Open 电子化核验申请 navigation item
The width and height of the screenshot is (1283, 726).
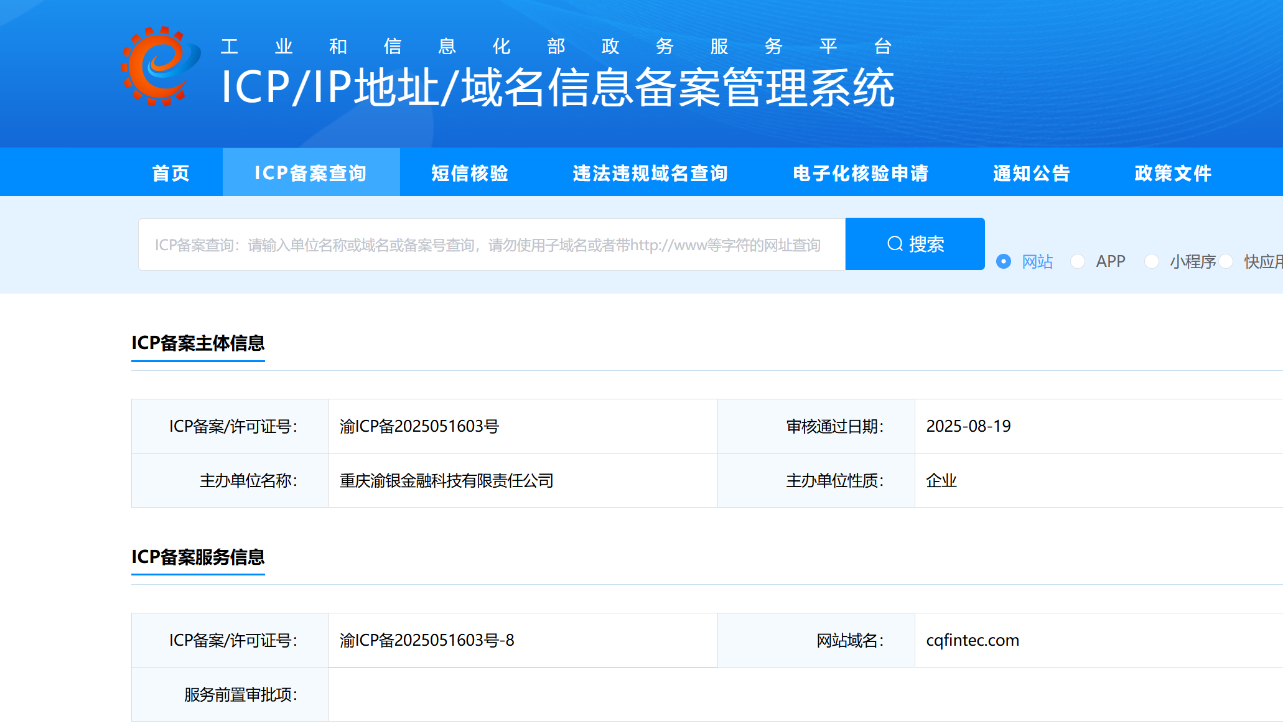click(861, 173)
